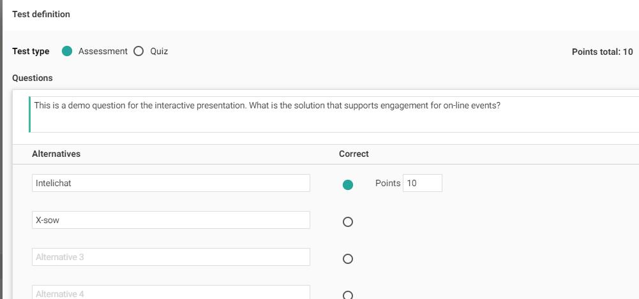
Task: Mark Alternative 3 as the correct answer
Action: [348, 259]
